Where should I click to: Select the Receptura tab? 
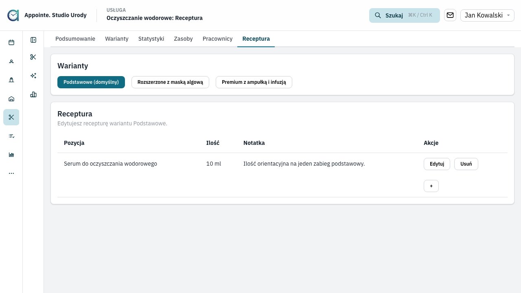point(256,39)
